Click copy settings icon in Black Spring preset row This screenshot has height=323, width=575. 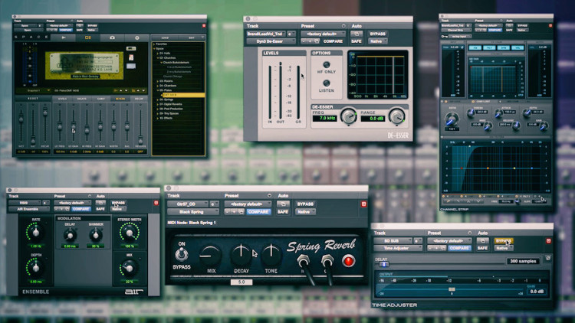pos(241,212)
